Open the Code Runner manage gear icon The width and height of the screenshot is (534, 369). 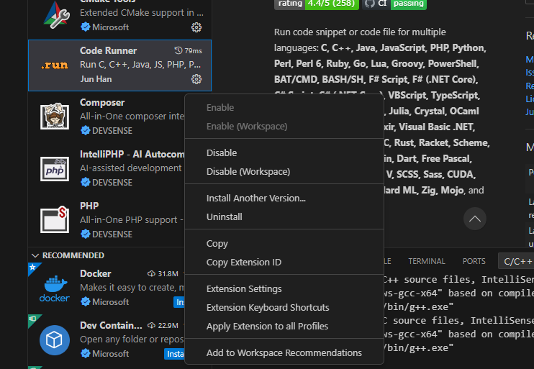pos(196,79)
